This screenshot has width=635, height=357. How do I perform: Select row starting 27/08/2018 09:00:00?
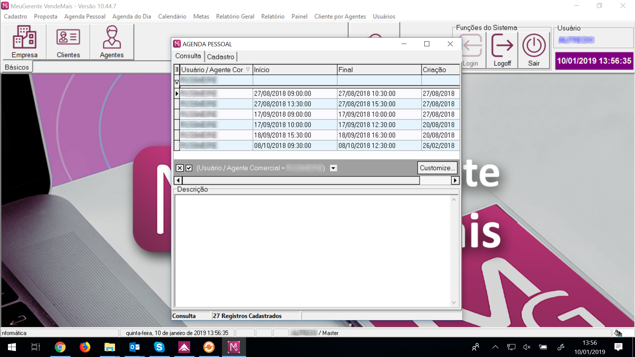point(317,94)
